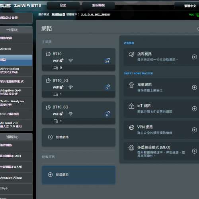Click the connected devices icon on BT10_6G card

[56, 121]
